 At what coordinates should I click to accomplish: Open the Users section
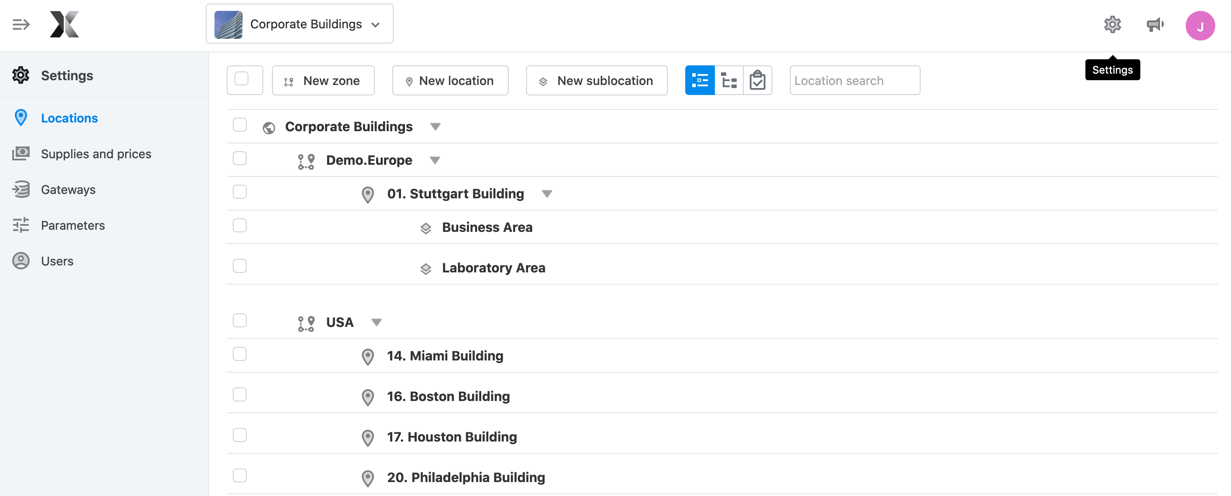[x=58, y=261]
